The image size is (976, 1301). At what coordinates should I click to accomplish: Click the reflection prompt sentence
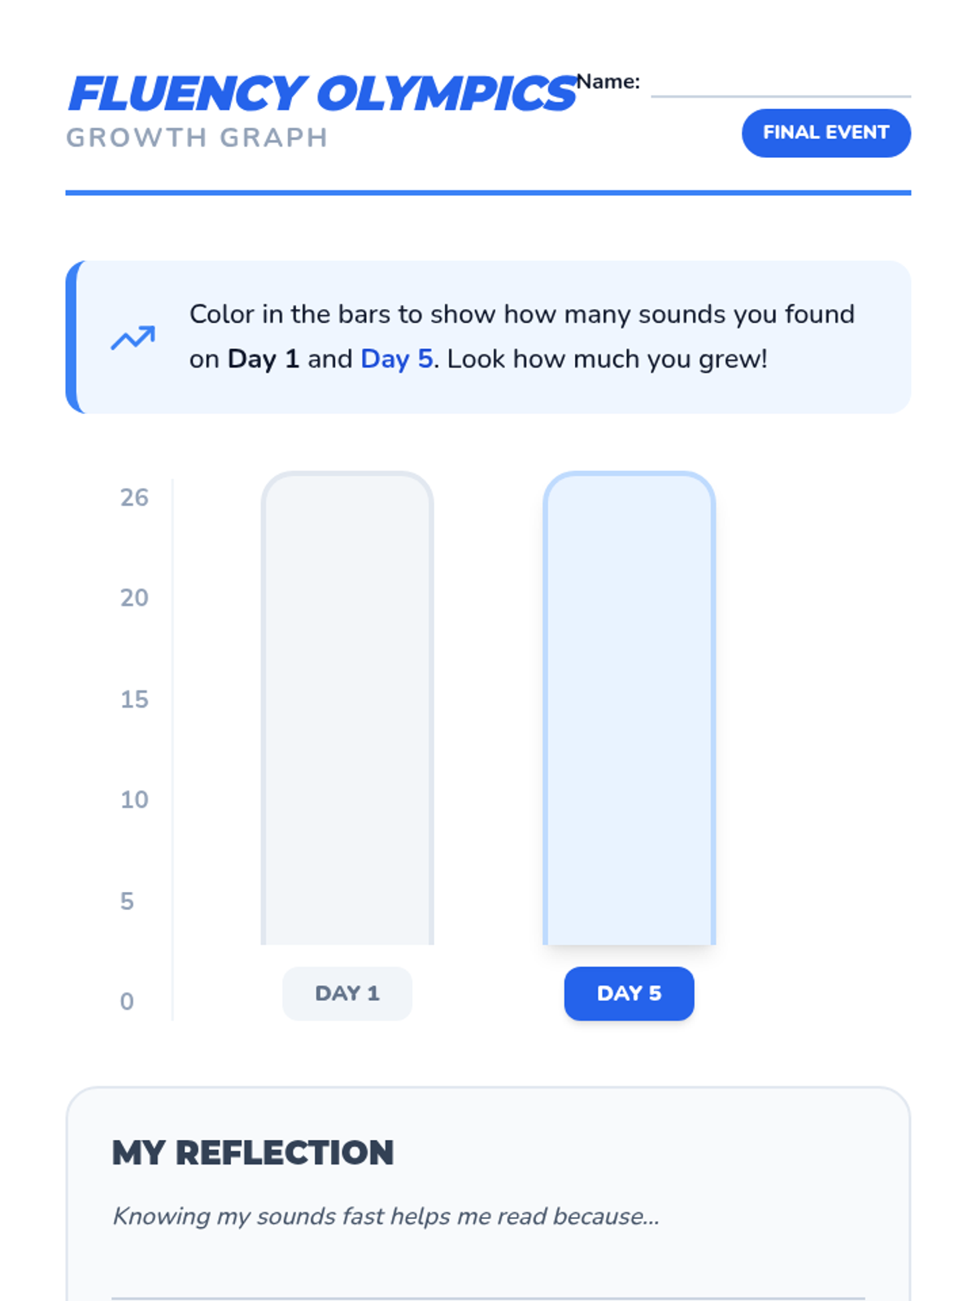386,1216
